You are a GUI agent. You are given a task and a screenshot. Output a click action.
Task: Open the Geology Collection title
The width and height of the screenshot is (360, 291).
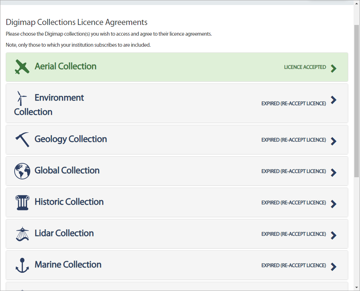click(x=71, y=139)
